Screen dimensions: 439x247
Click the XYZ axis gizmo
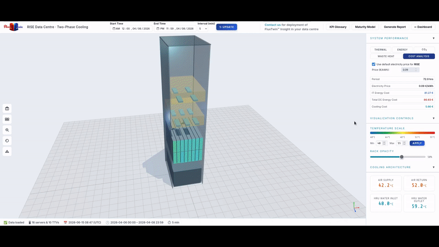point(356,207)
